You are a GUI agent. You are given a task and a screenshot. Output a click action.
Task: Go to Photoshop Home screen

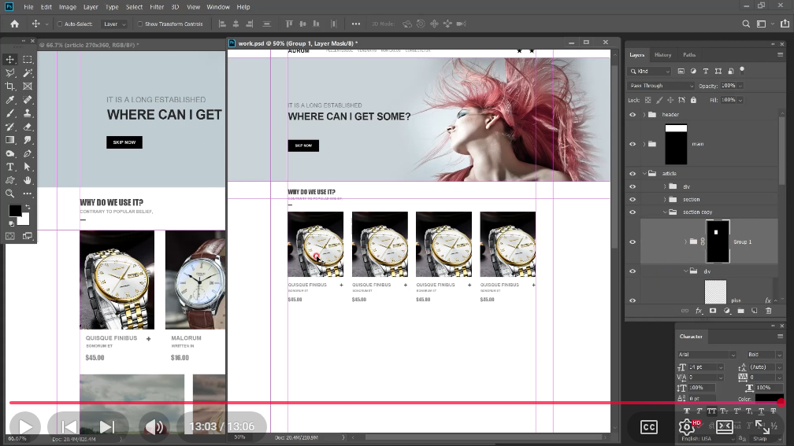tap(15, 24)
